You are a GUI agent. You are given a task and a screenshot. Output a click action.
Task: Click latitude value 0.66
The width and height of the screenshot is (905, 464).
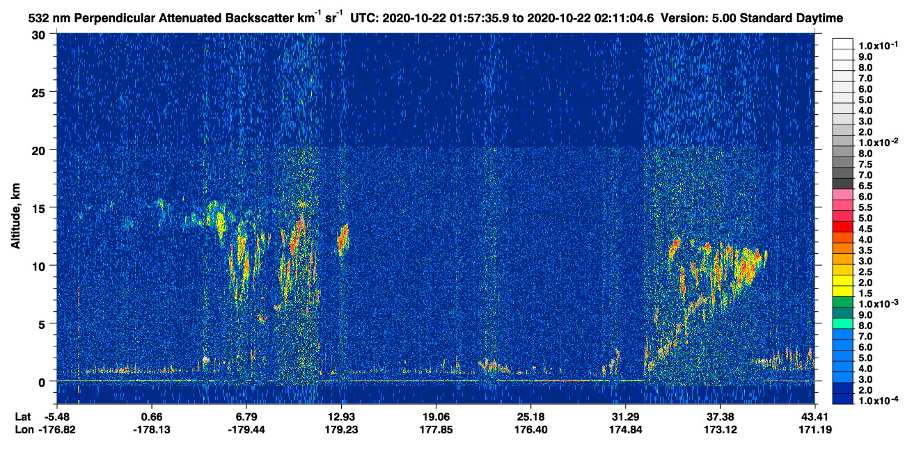151,416
